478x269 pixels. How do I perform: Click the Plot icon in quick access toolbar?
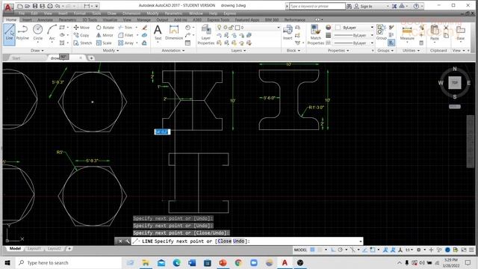click(50, 6)
